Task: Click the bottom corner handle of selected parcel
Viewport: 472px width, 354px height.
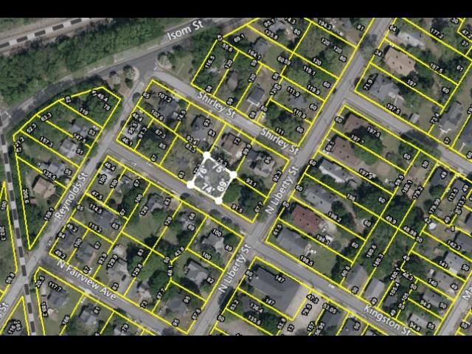Action: coord(219,201)
